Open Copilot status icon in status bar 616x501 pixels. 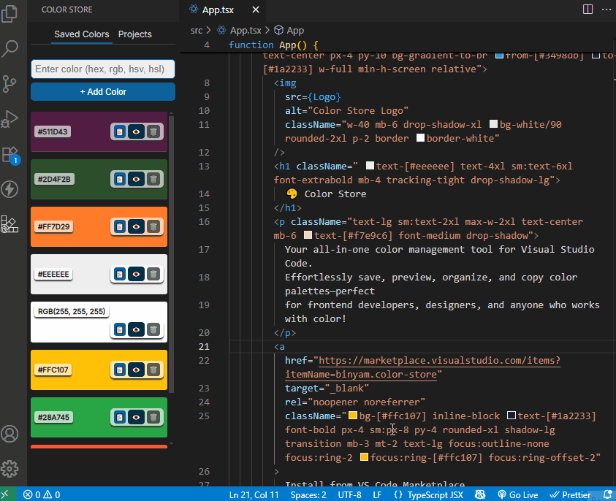click(480, 494)
